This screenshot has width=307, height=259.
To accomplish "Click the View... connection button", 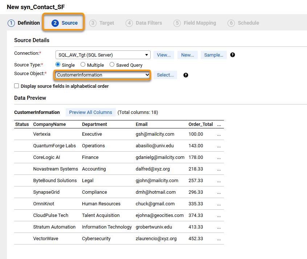I will tap(164, 55).
